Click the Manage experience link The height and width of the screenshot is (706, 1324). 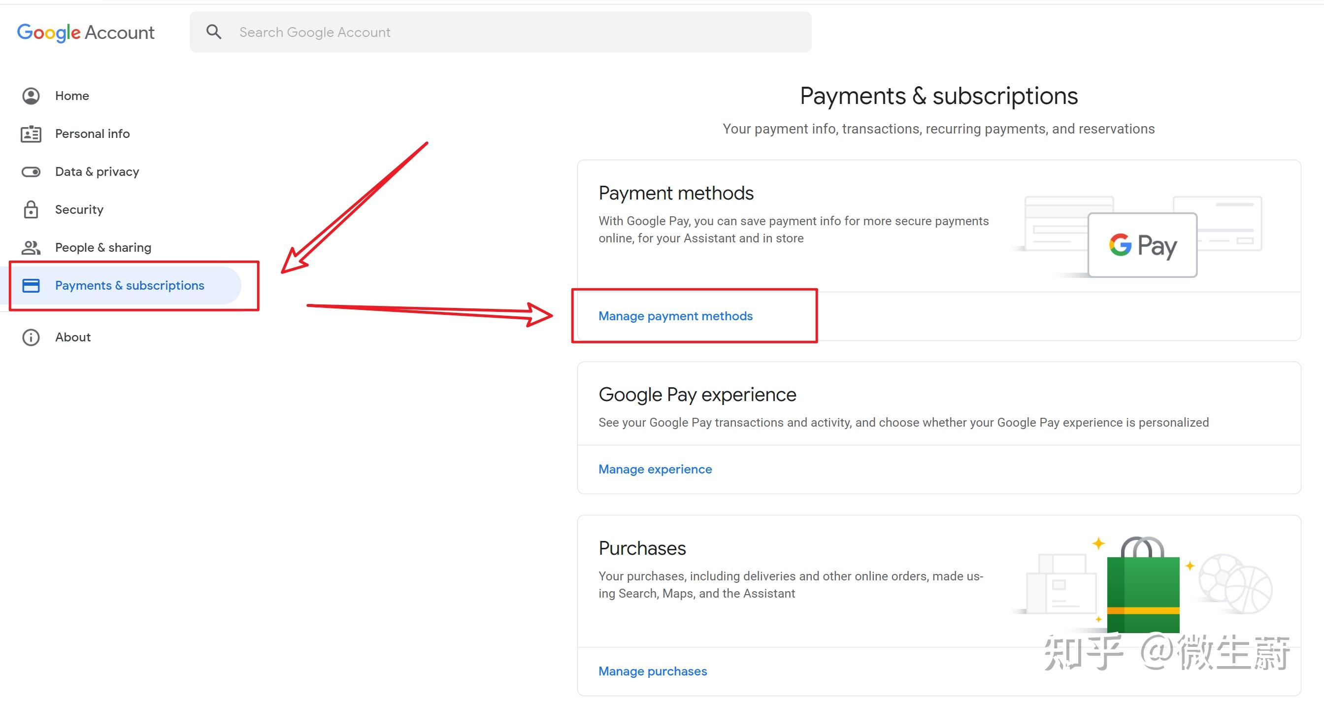[x=655, y=469]
